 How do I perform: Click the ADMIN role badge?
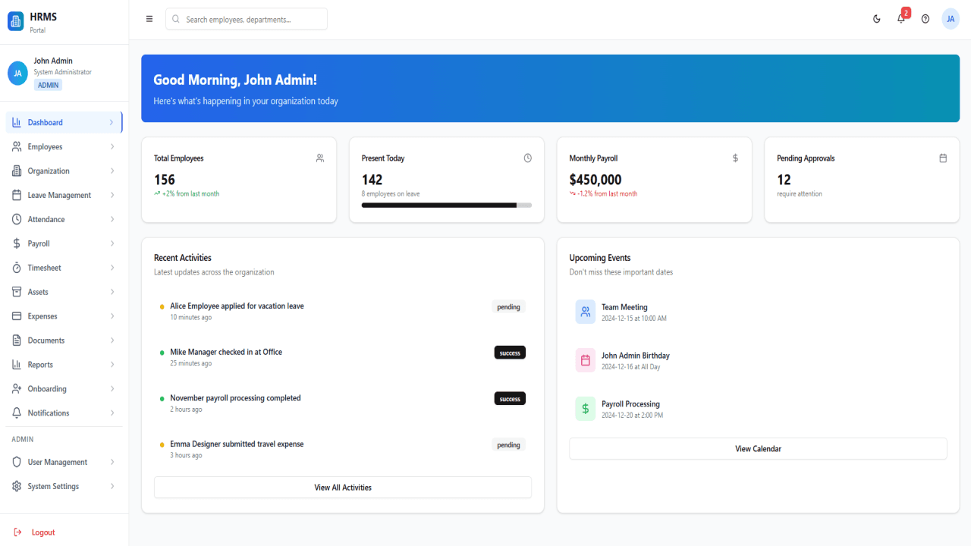[48, 85]
